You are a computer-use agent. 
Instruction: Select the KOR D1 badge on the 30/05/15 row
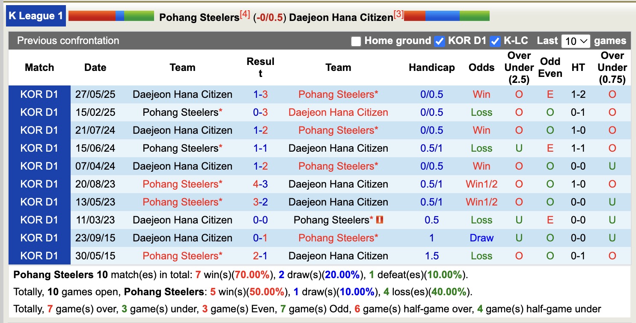coord(39,255)
